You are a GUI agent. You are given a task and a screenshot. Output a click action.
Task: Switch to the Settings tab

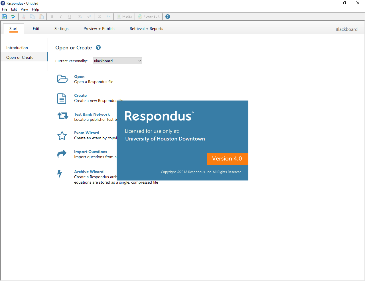[x=61, y=29]
